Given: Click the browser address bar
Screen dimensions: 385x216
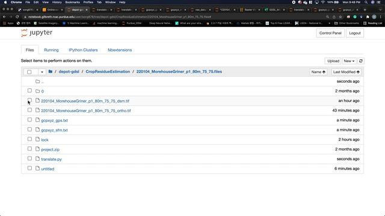Looking at the screenshot, I should click(172, 17).
